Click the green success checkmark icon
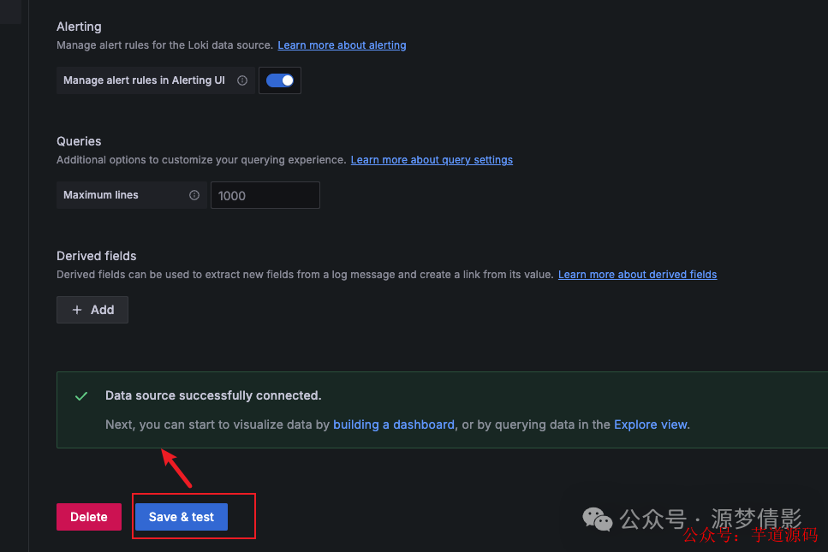 coord(81,395)
